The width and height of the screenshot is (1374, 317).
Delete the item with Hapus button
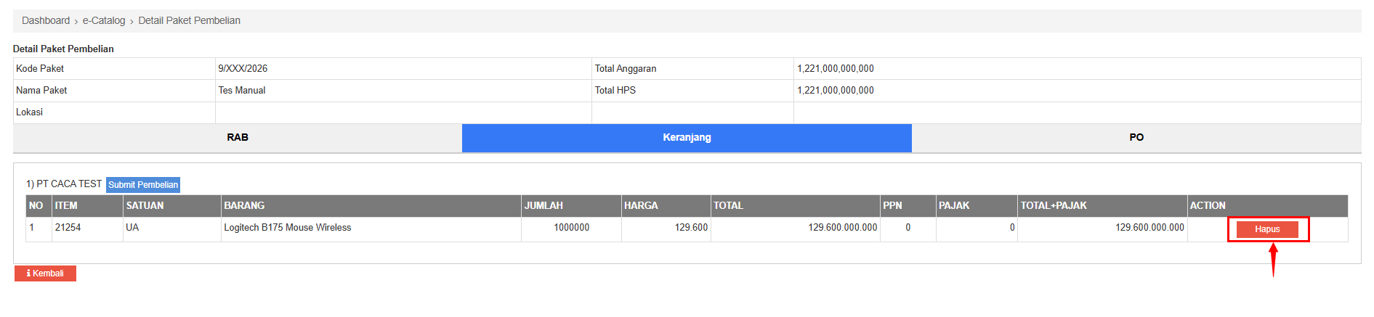(x=1267, y=229)
